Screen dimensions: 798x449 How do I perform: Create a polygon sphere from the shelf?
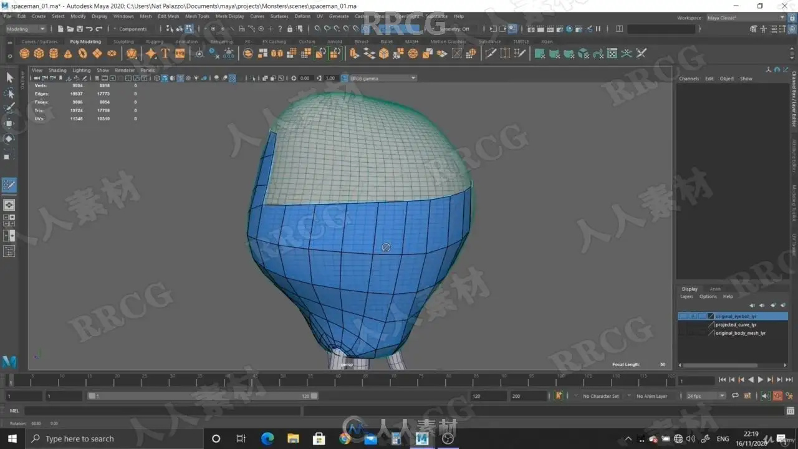(24, 54)
